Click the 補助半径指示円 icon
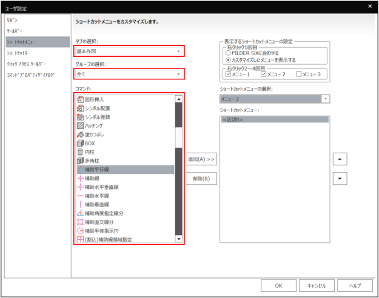Screen dimensions: 379x298 [80, 231]
